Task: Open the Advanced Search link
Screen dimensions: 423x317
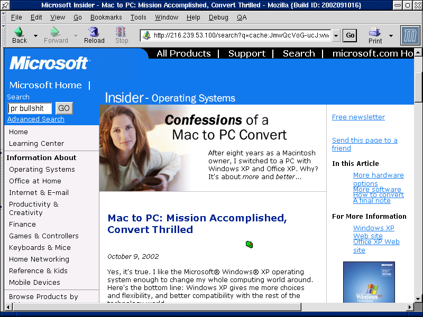Action: [36, 119]
